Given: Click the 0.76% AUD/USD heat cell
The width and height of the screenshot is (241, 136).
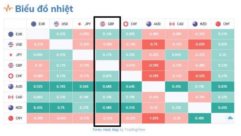Looking at the screenshot, I should pos(61,87).
